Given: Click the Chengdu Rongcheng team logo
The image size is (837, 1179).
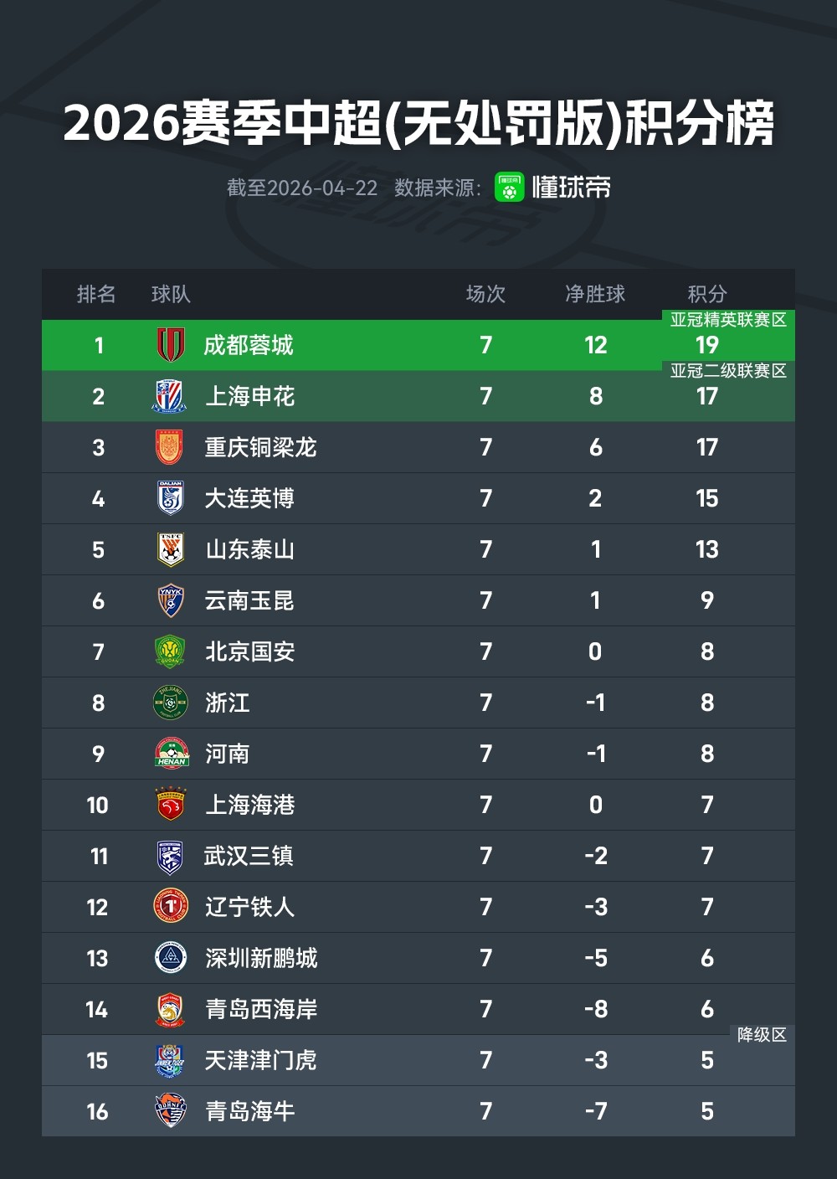Looking at the screenshot, I should [171, 345].
